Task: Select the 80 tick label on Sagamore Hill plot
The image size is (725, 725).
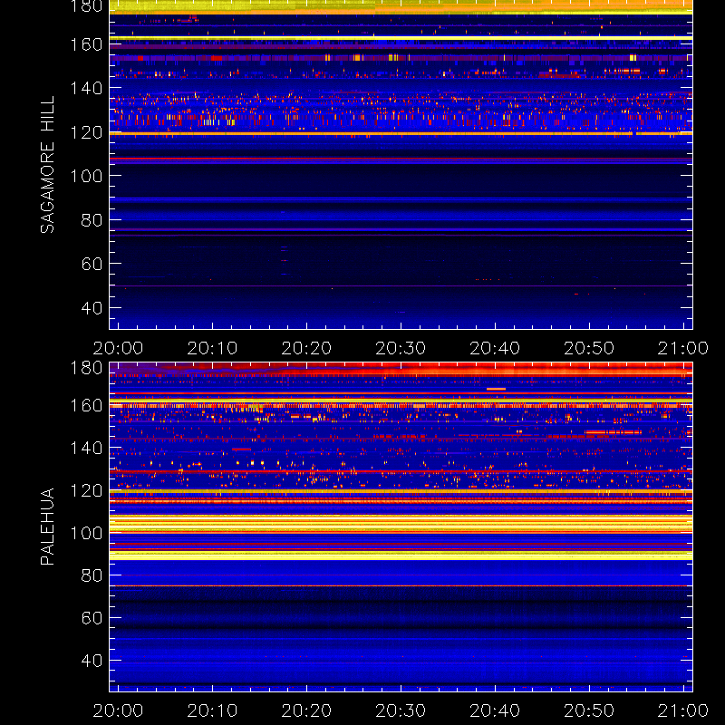Action: (92, 220)
